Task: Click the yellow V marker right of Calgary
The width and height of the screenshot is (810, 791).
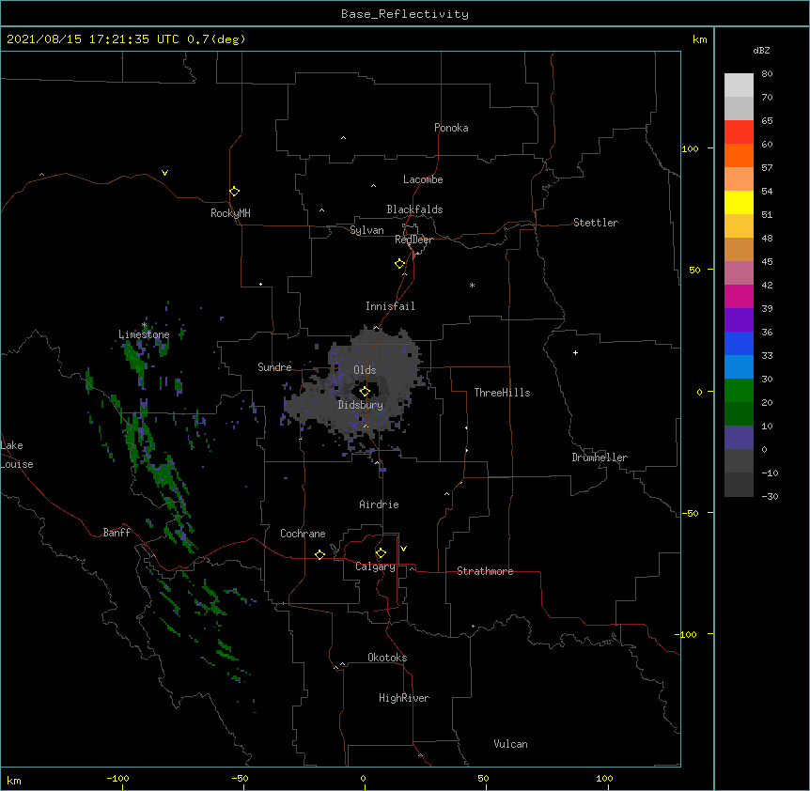Action: coord(403,549)
